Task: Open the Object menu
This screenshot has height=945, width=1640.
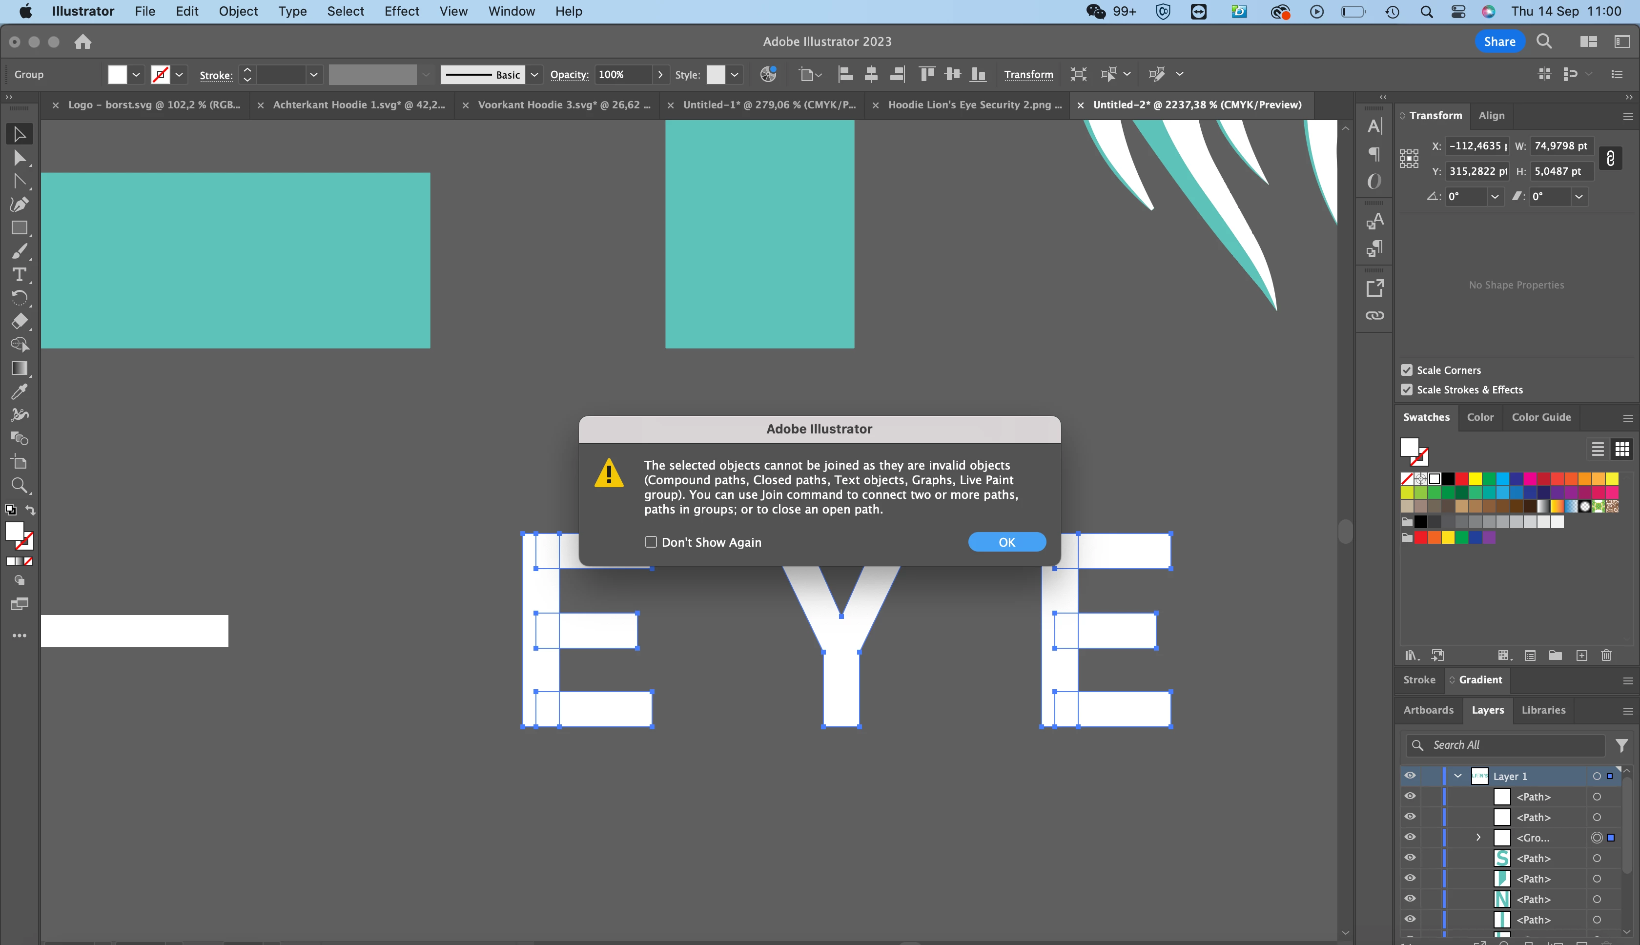Action: pyautogui.click(x=238, y=11)
